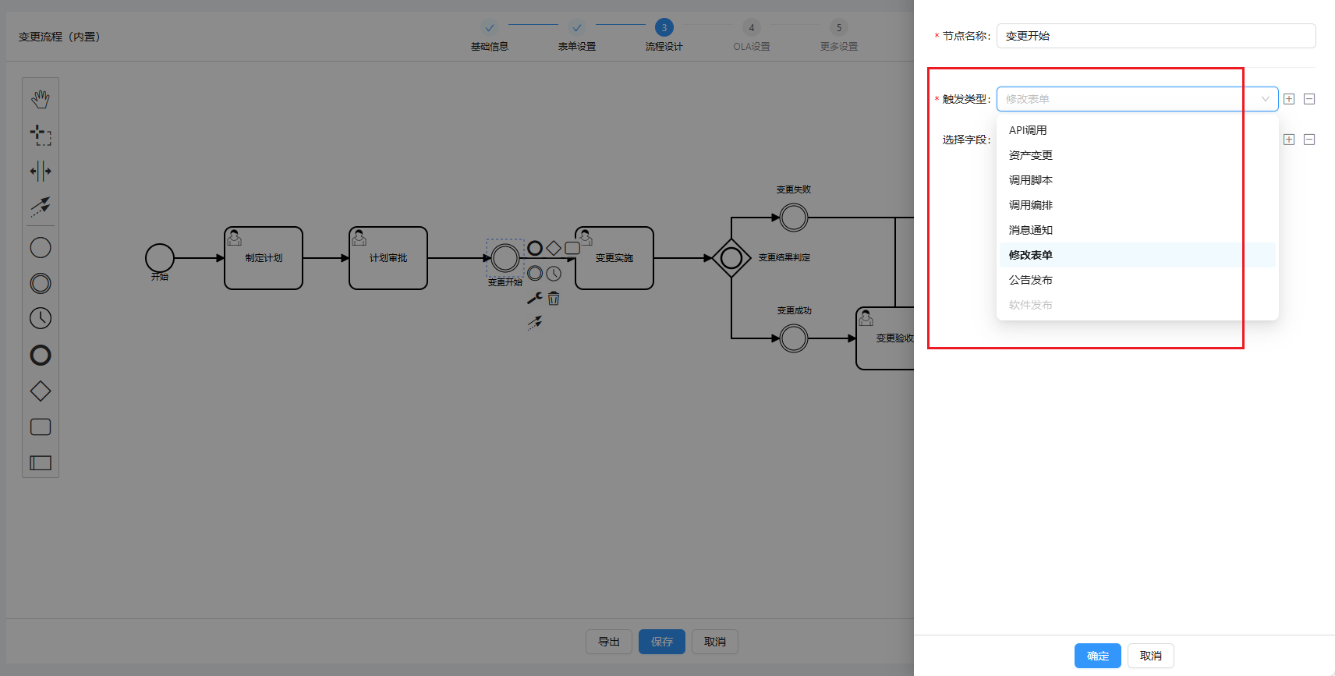Go to 更多设置 step
The width and height of the screenshot is (1335, 676).
point(839,36)
